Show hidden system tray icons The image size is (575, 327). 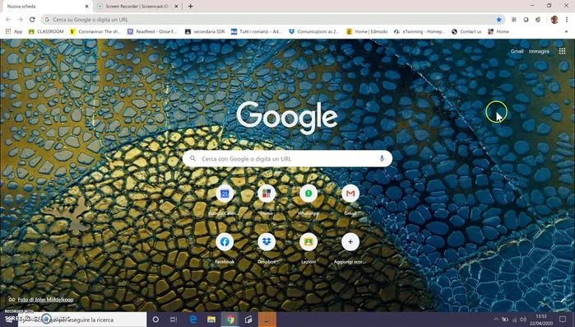496,320
